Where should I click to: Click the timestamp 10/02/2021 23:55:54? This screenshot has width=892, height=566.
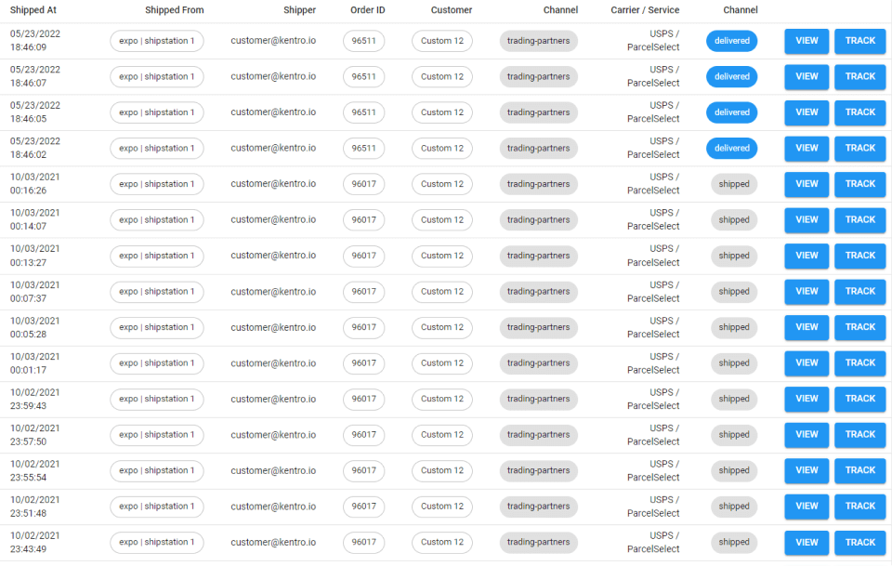pyautogui.click(x=34, y=471)
